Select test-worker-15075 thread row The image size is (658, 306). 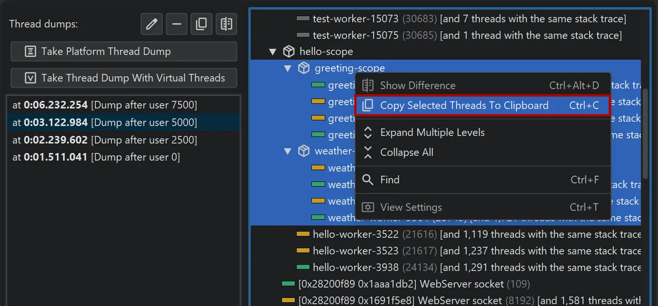click(x=446, y=36)
